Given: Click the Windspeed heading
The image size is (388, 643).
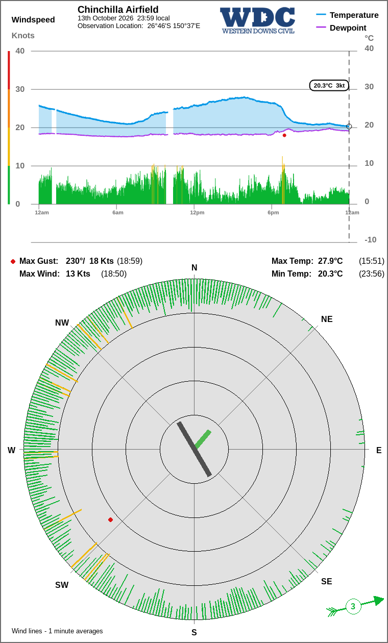Looking at the screenshot, I should coord(33,20).
